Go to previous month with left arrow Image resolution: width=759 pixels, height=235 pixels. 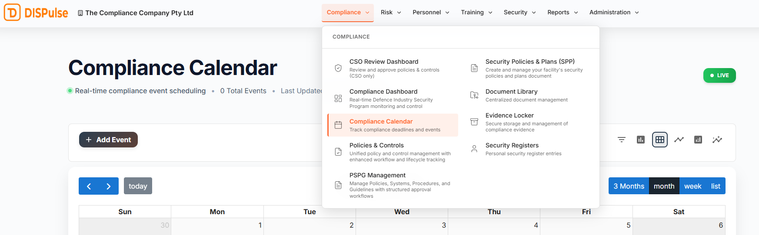89,186
